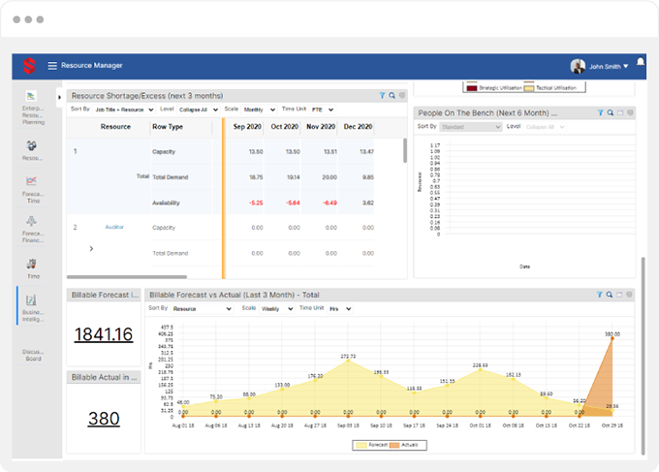Open the Time sidebar module
The width and height of the screenshot is (659, 472).
[x=33, y=269]
